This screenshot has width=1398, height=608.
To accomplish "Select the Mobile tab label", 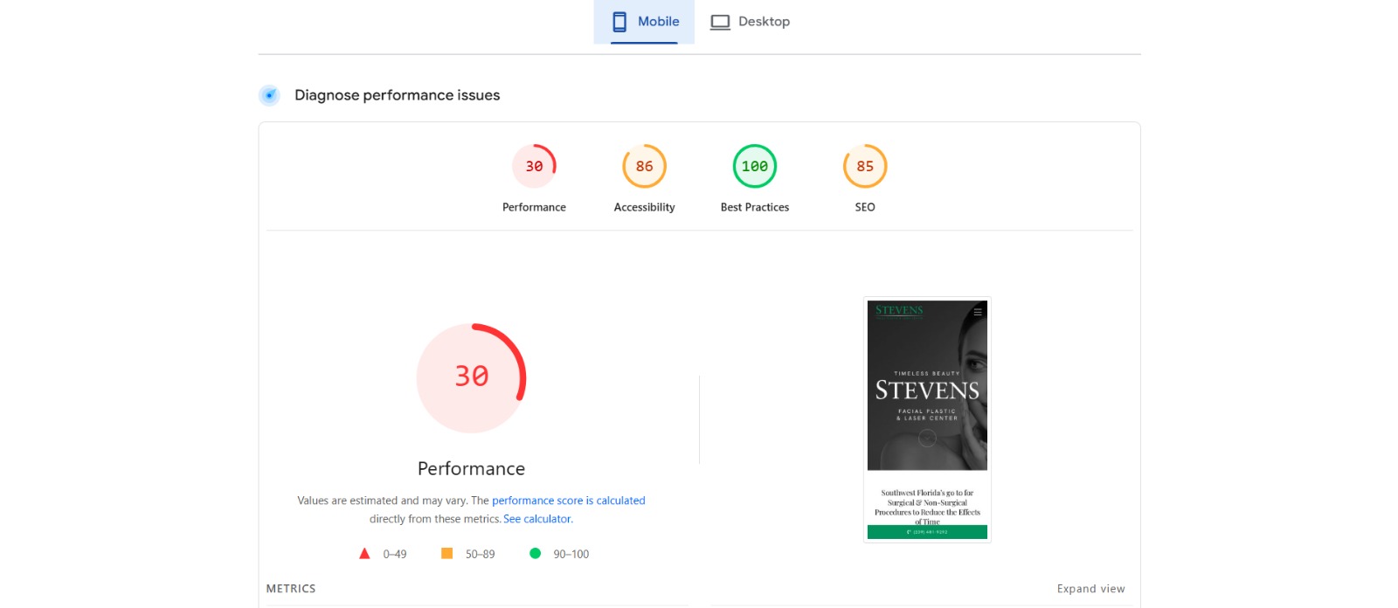I will [658, 22].
